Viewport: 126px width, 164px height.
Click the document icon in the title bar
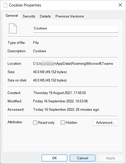coord(5,5)
